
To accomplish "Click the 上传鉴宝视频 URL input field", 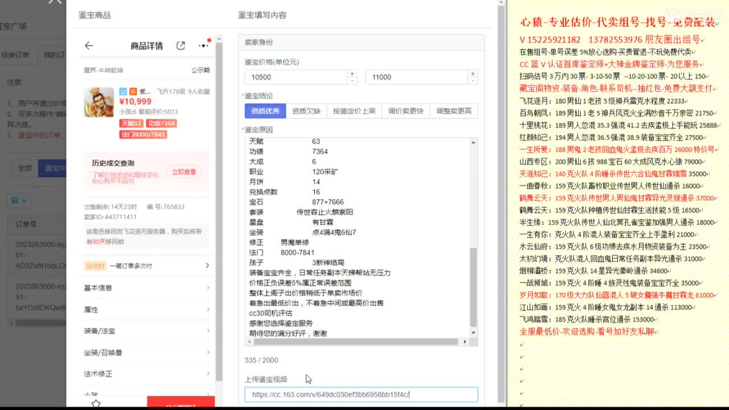I will coord(361,394).
